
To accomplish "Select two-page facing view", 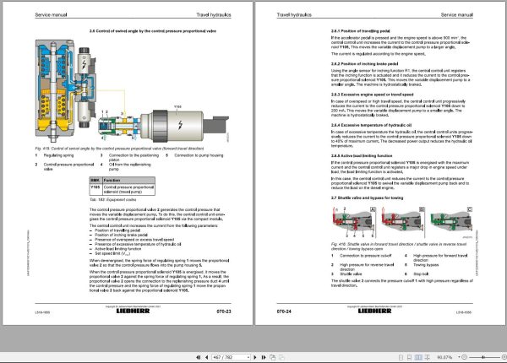I will [418, 357].
